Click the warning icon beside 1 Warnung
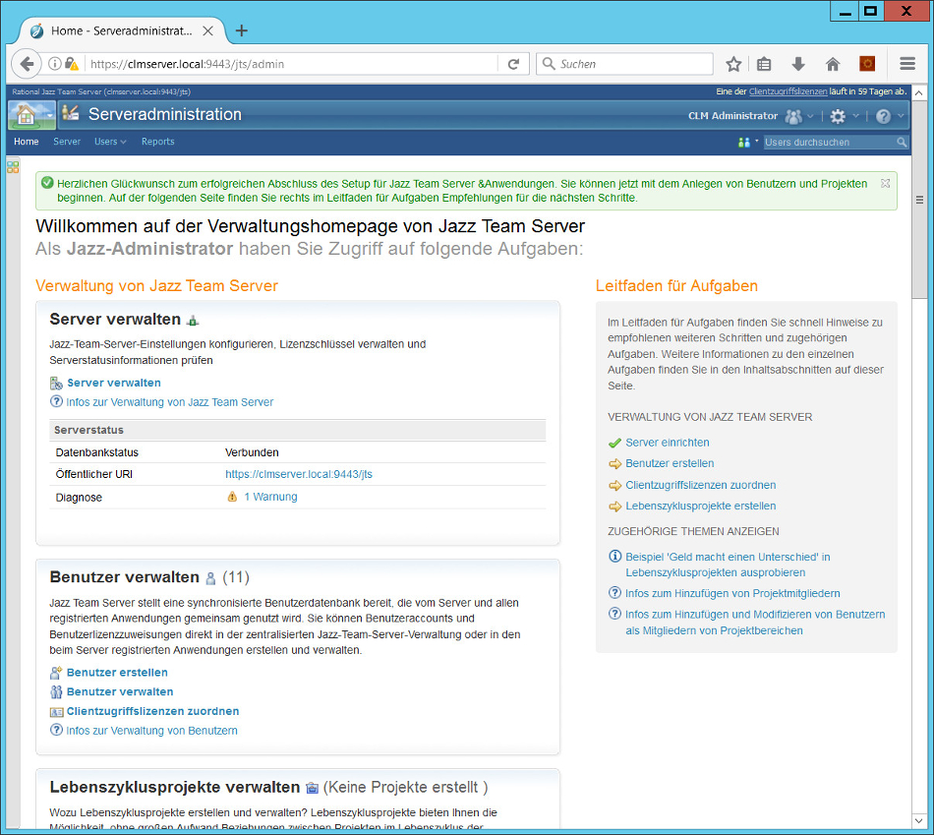934x835 pixels. coord(232,497)
